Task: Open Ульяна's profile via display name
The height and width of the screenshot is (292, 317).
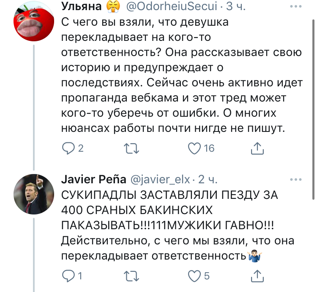Action: [x=81, y=6]
